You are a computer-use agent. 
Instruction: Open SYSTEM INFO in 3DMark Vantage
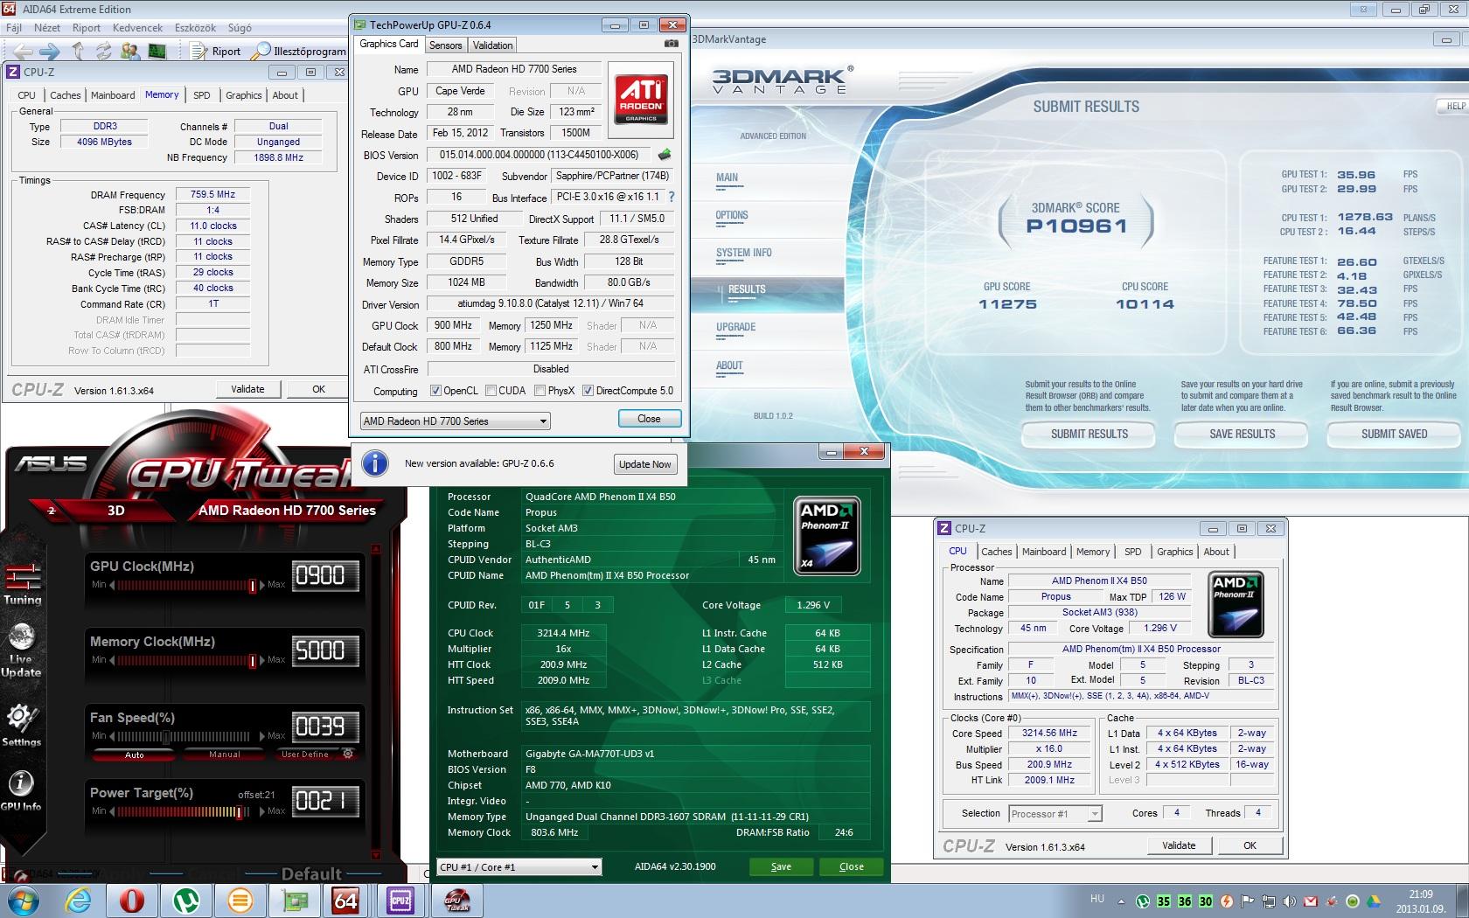[x=744, y=253]
